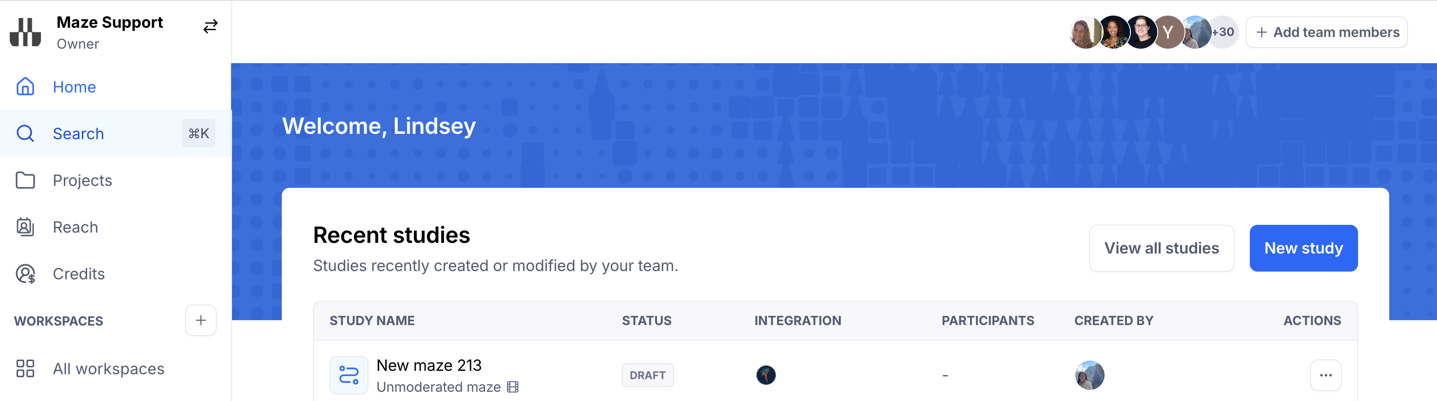Expand the +30 team members list

pyautogui.click(x=1223, y=32)
